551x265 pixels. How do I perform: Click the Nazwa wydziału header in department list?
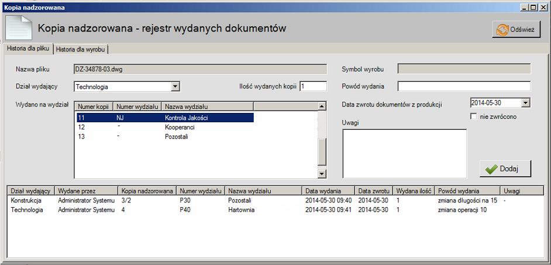point(208,106)
